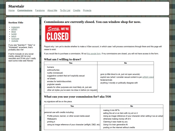Viewport: 175px width, 131px height.
Task: Open the To-Do List link
Action: click(65, 10)
